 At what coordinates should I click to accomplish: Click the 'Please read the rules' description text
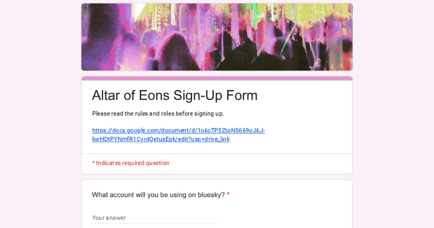158,114
